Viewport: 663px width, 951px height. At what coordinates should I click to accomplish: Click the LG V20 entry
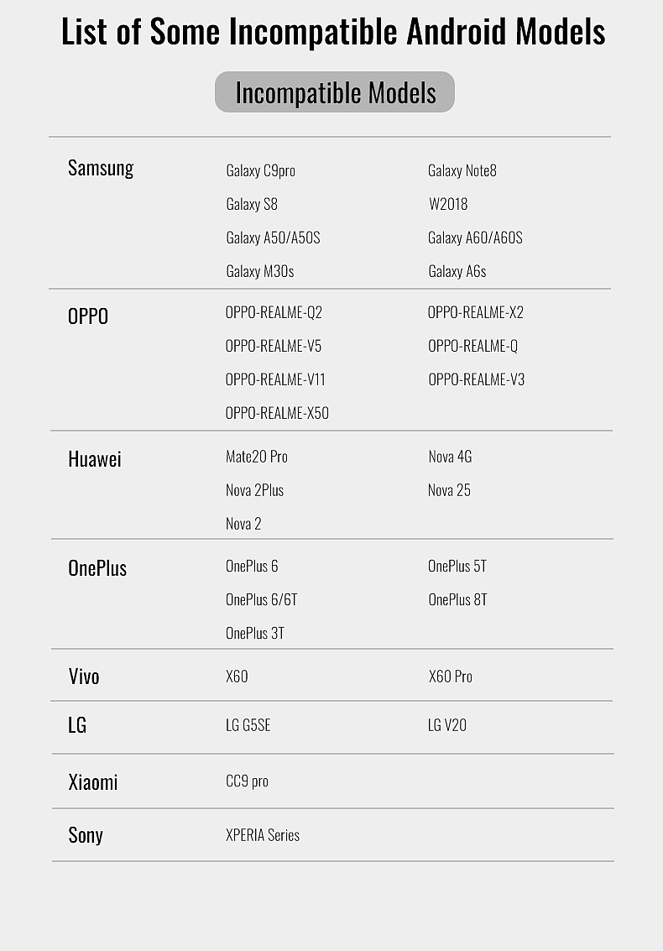(x=447, y=725)
